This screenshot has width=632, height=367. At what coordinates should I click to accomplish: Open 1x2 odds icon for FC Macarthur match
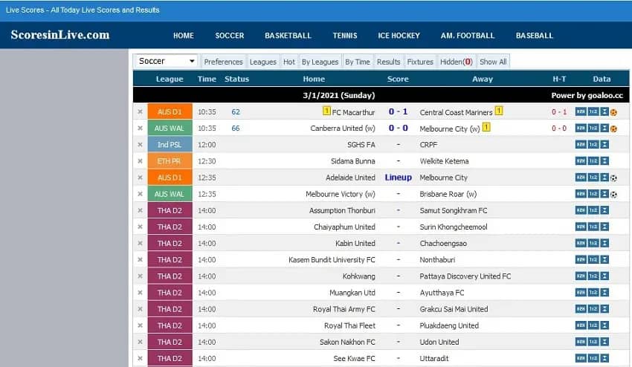[593, 111]
